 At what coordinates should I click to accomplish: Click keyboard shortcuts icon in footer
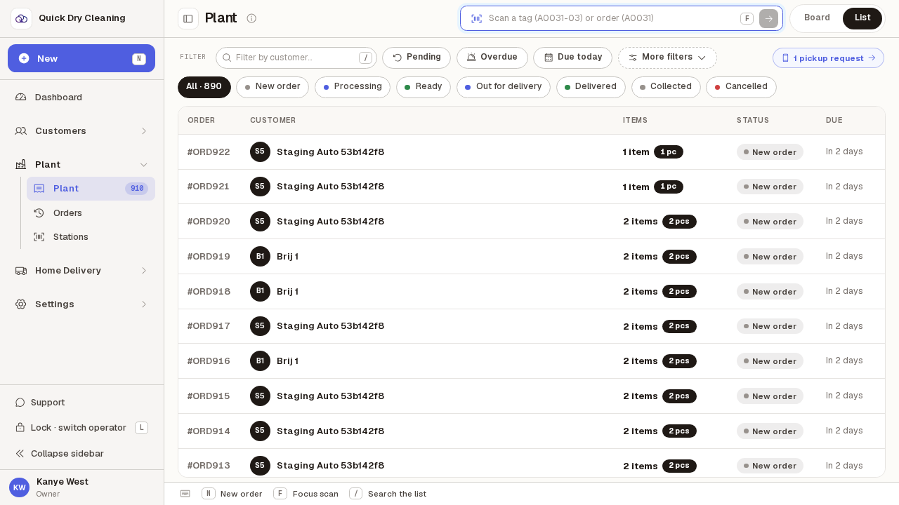click(x=185, y=494)
